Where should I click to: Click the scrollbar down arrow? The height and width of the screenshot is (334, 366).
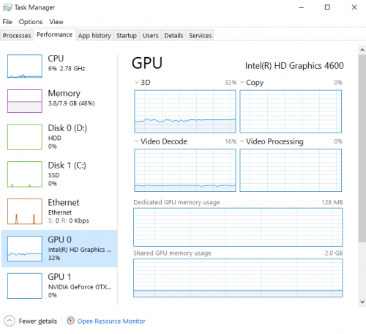pos(362,302)
